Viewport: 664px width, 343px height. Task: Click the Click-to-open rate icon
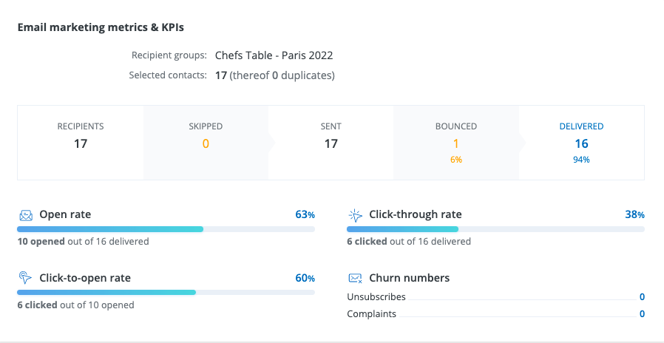[26, 278]
